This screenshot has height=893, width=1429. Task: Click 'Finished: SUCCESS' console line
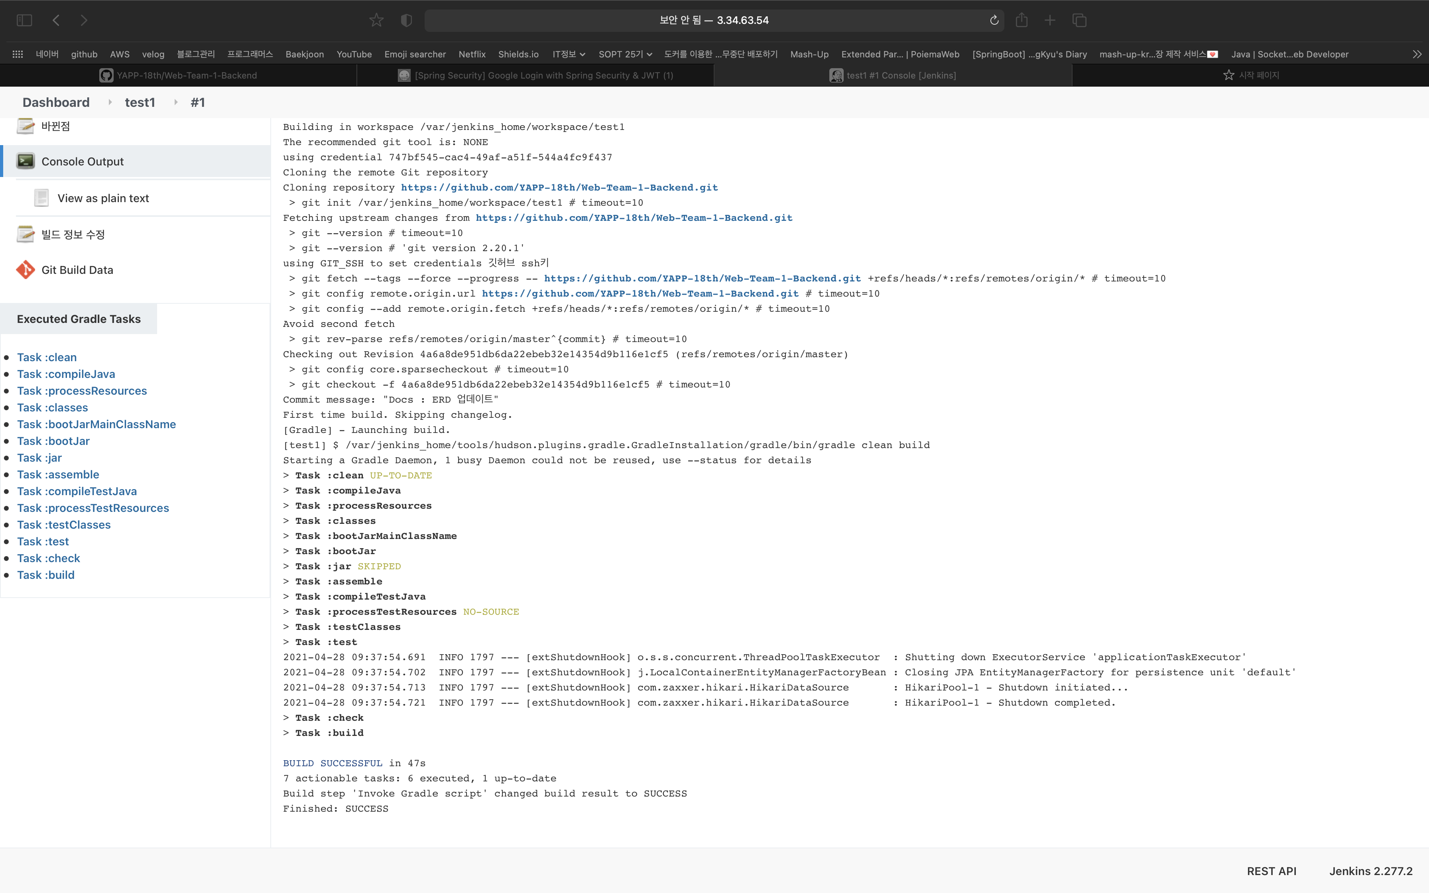coord(335,808)
